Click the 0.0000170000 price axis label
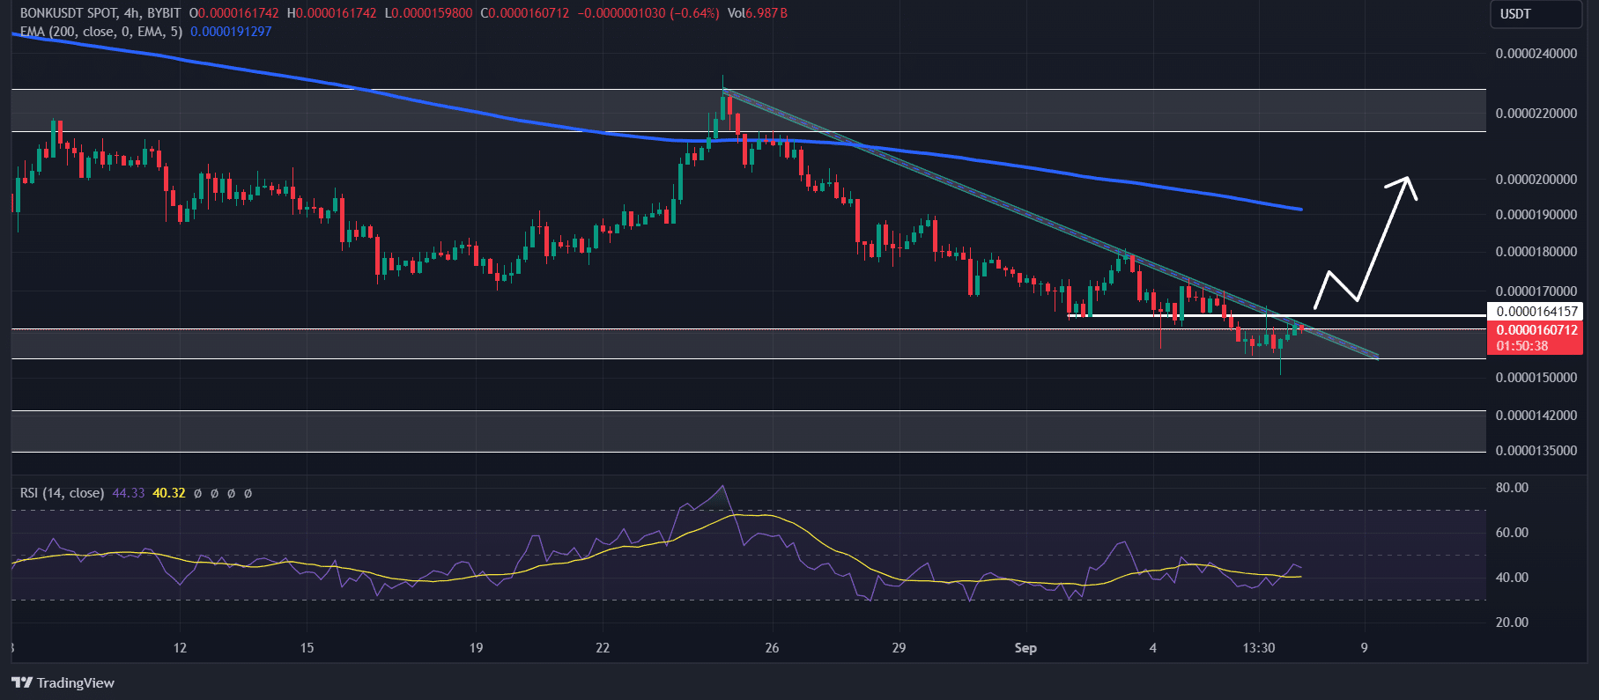This screenshot has width=1599, height=700. point(1536,291)
